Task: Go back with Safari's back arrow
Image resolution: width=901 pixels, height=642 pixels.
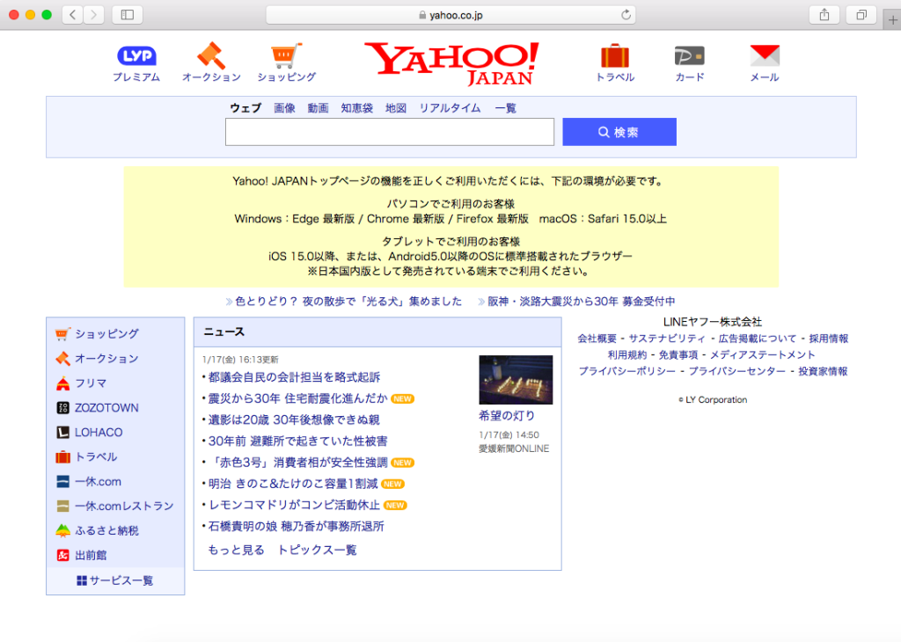Action: point(72,15)
